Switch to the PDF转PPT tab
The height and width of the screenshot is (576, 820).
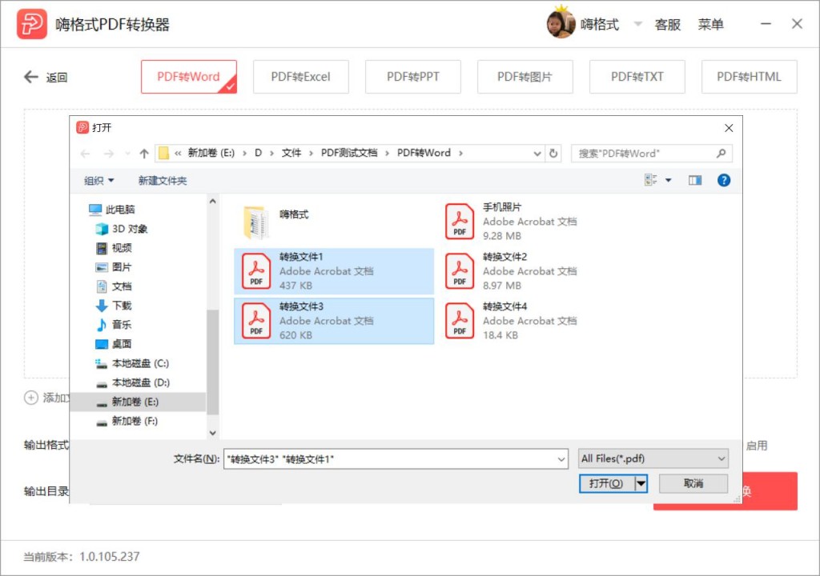pos(413,77)
